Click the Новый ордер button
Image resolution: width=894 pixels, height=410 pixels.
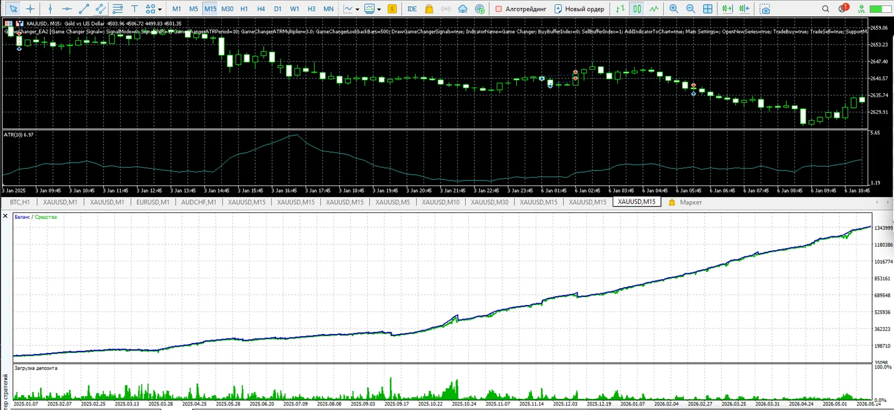pyautogui.click(x=579, y=9)
